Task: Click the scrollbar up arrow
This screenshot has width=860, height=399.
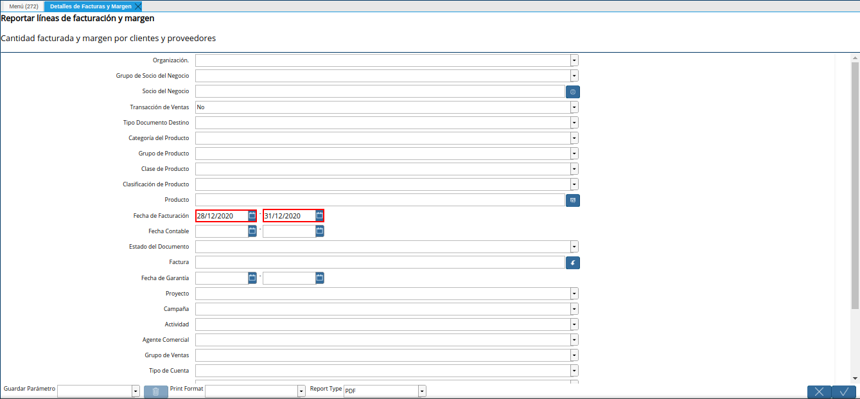Action: (x=855, y=58)
